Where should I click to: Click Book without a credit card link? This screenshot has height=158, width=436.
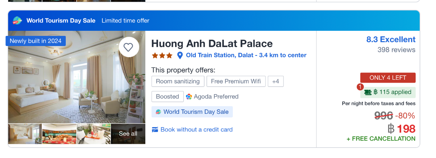tap(196, 130)
